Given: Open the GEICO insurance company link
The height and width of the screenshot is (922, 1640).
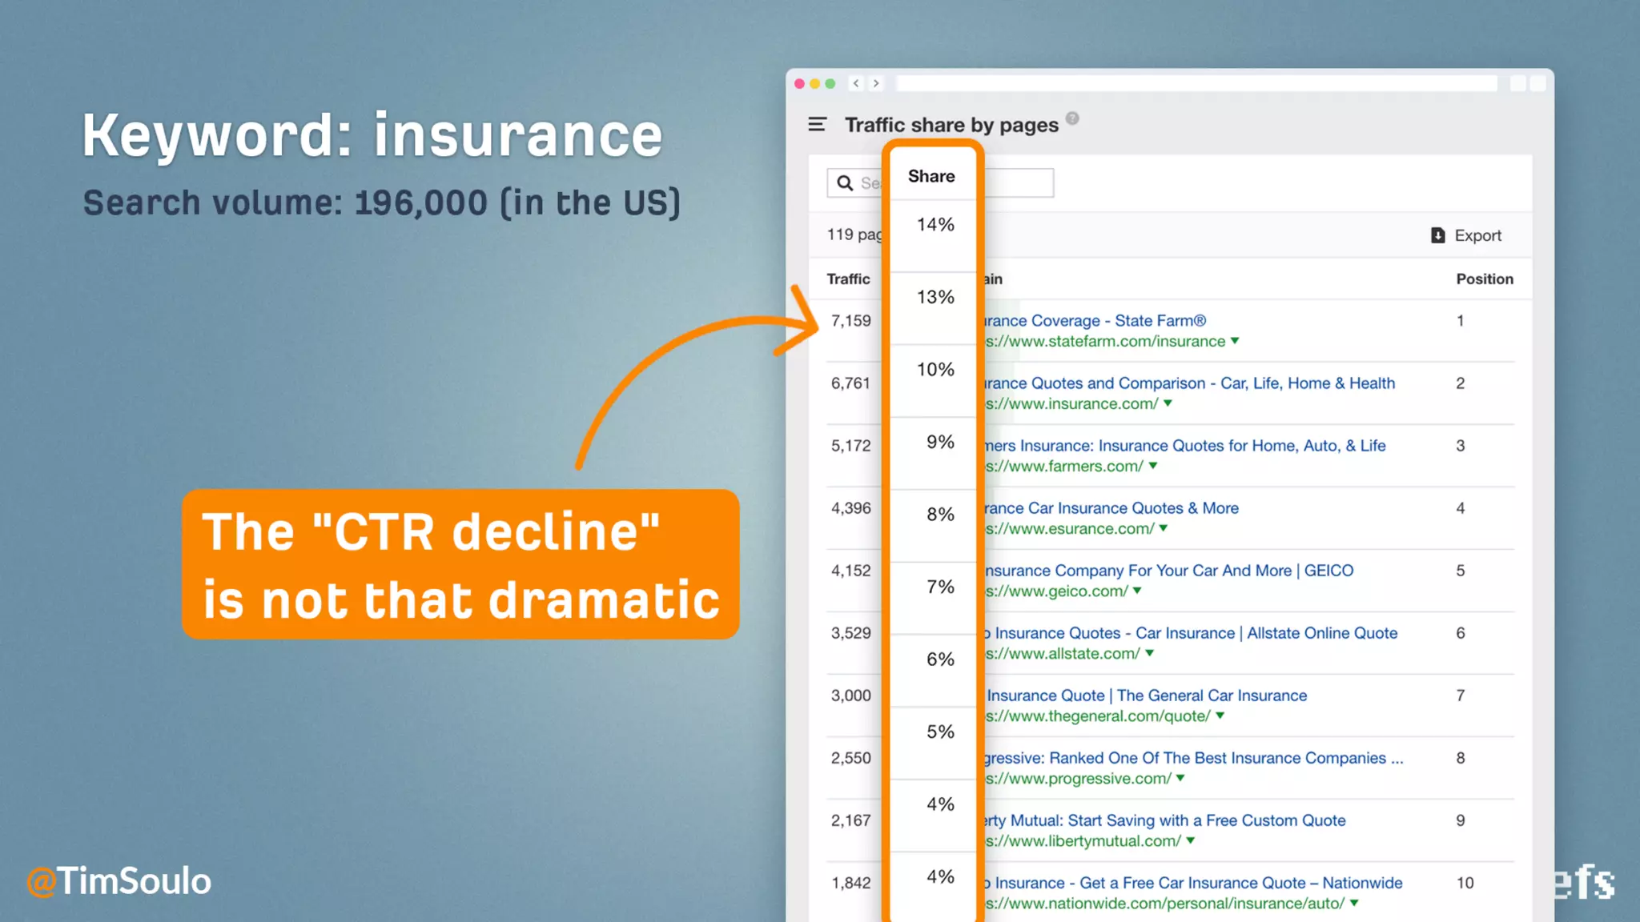Looking at the screenshot, I should click(x=1169, y=570).
